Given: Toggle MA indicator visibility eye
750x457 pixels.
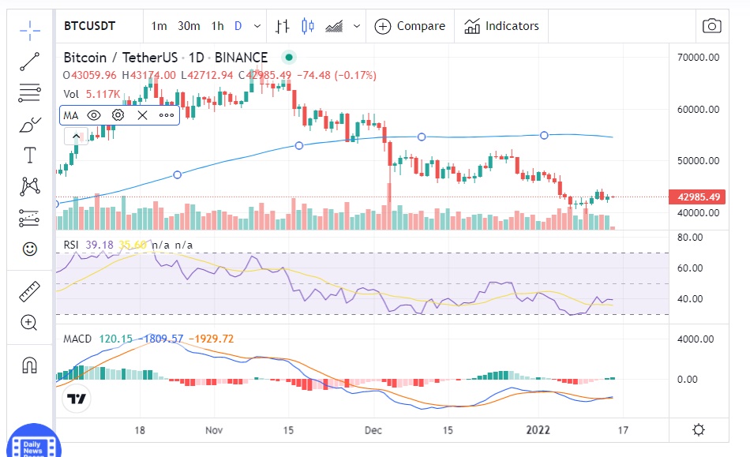Looking at the screenshot, I should pos(94,115).
